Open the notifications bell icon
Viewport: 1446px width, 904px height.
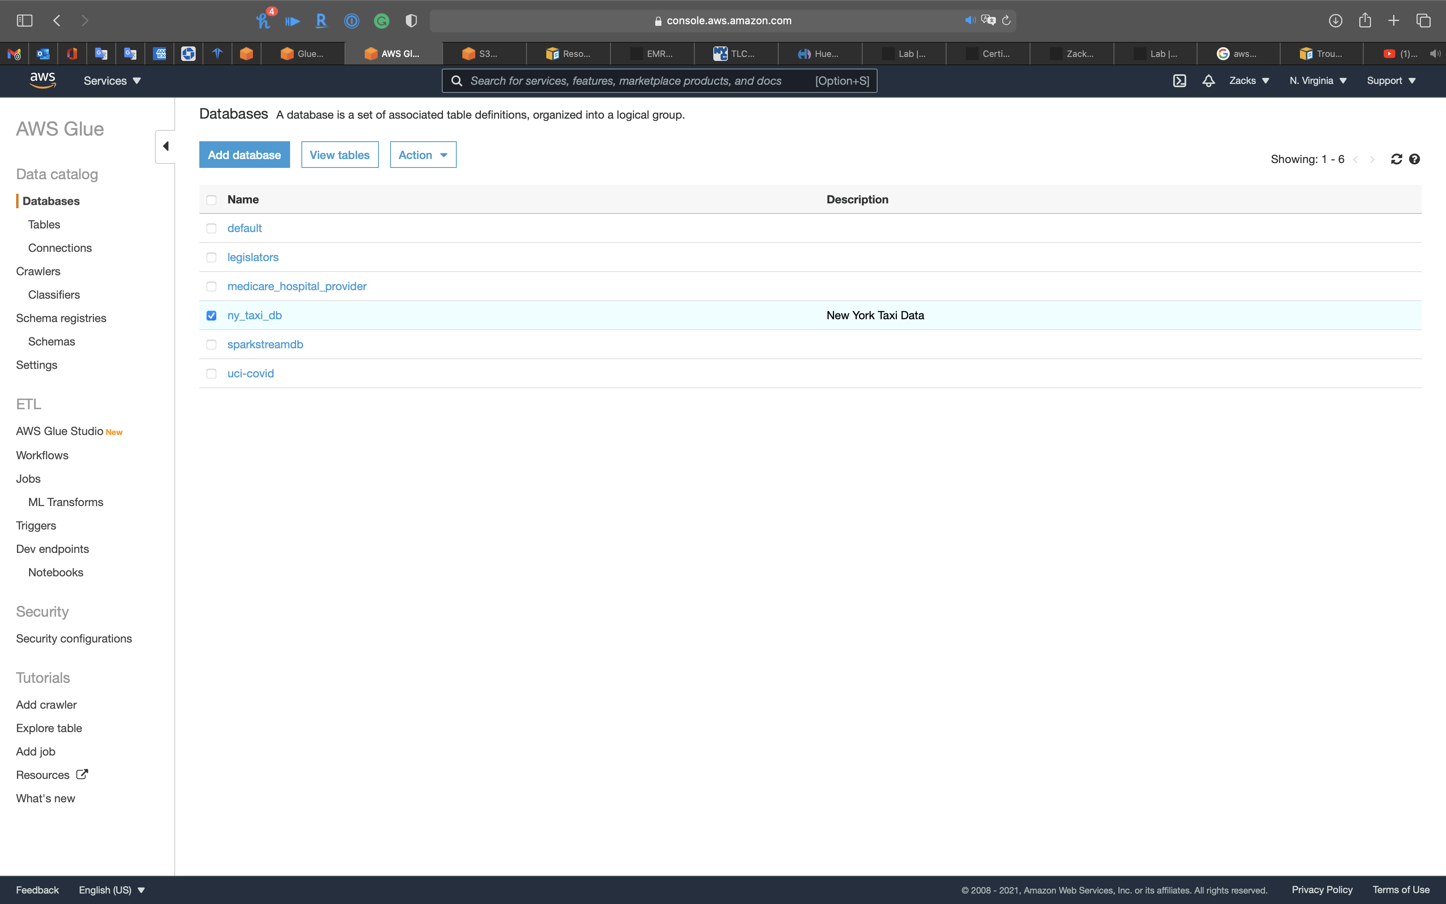click(x=1208, y=81)
